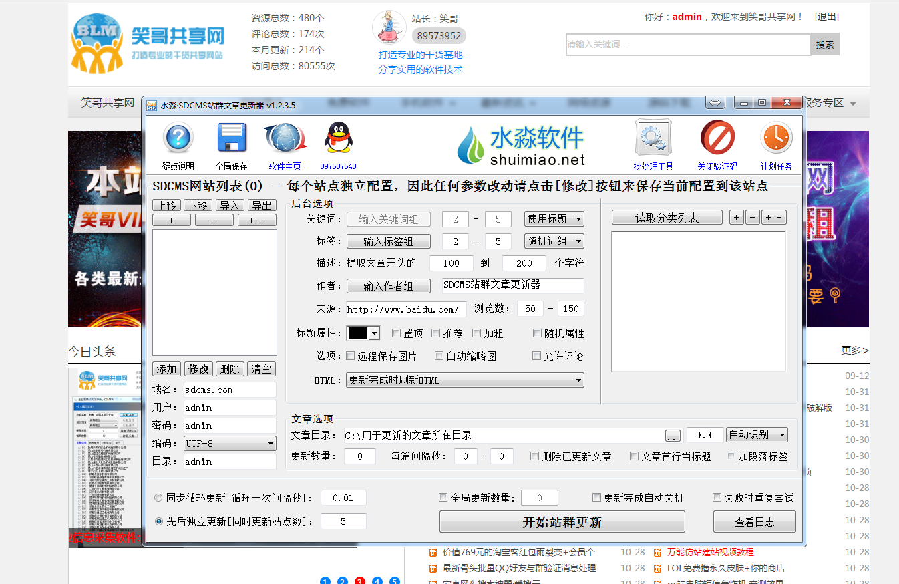Select 同步循环更新 radio button
Viewport: 899px width, 584px height.
pos(158,498)
